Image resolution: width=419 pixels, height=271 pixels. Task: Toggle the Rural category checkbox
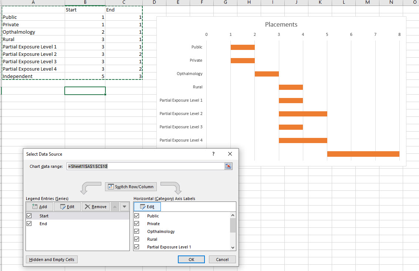tap(137, 239)
